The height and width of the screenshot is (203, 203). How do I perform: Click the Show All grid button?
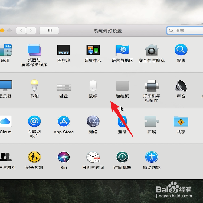(49, 31)
